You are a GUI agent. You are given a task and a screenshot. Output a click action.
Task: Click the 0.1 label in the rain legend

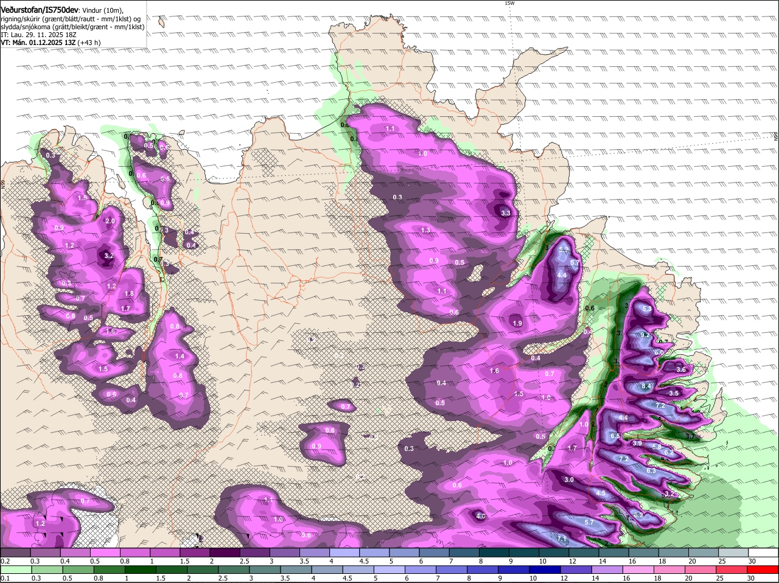pos(5,578)
